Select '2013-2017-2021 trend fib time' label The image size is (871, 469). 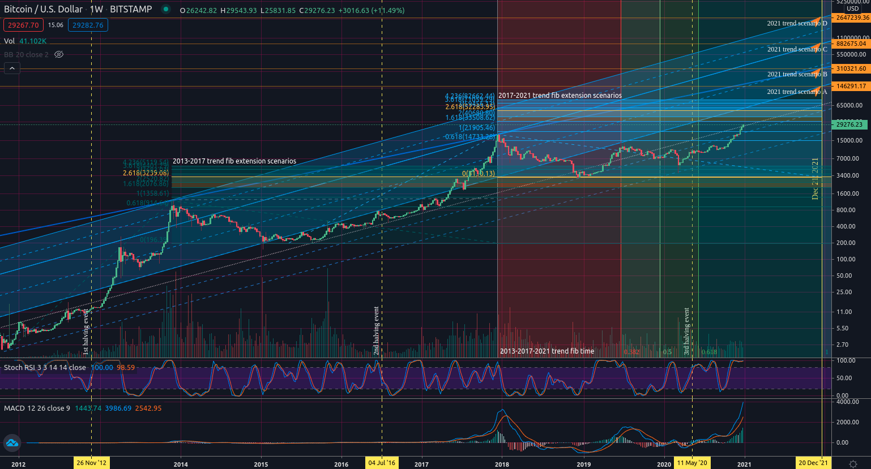click(x=547, y=351)
